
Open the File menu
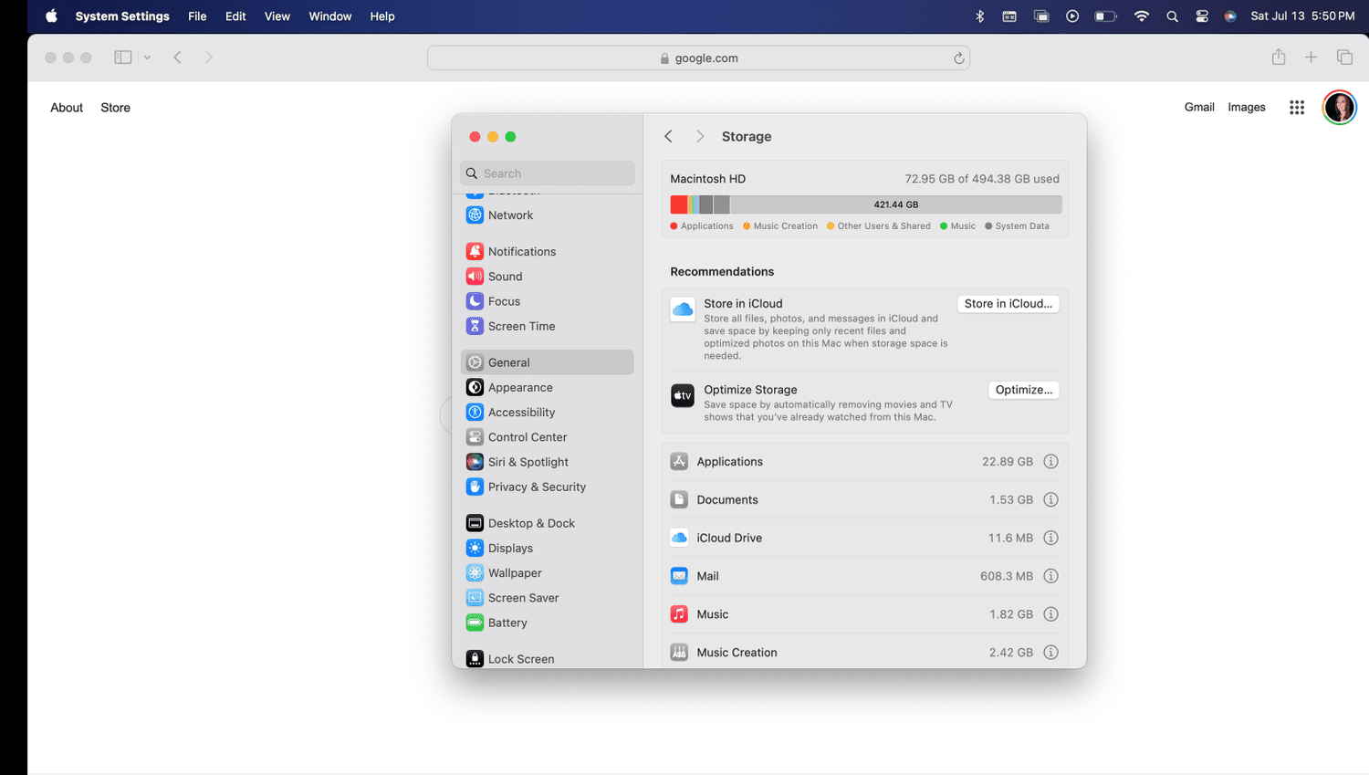coord(197,16)
